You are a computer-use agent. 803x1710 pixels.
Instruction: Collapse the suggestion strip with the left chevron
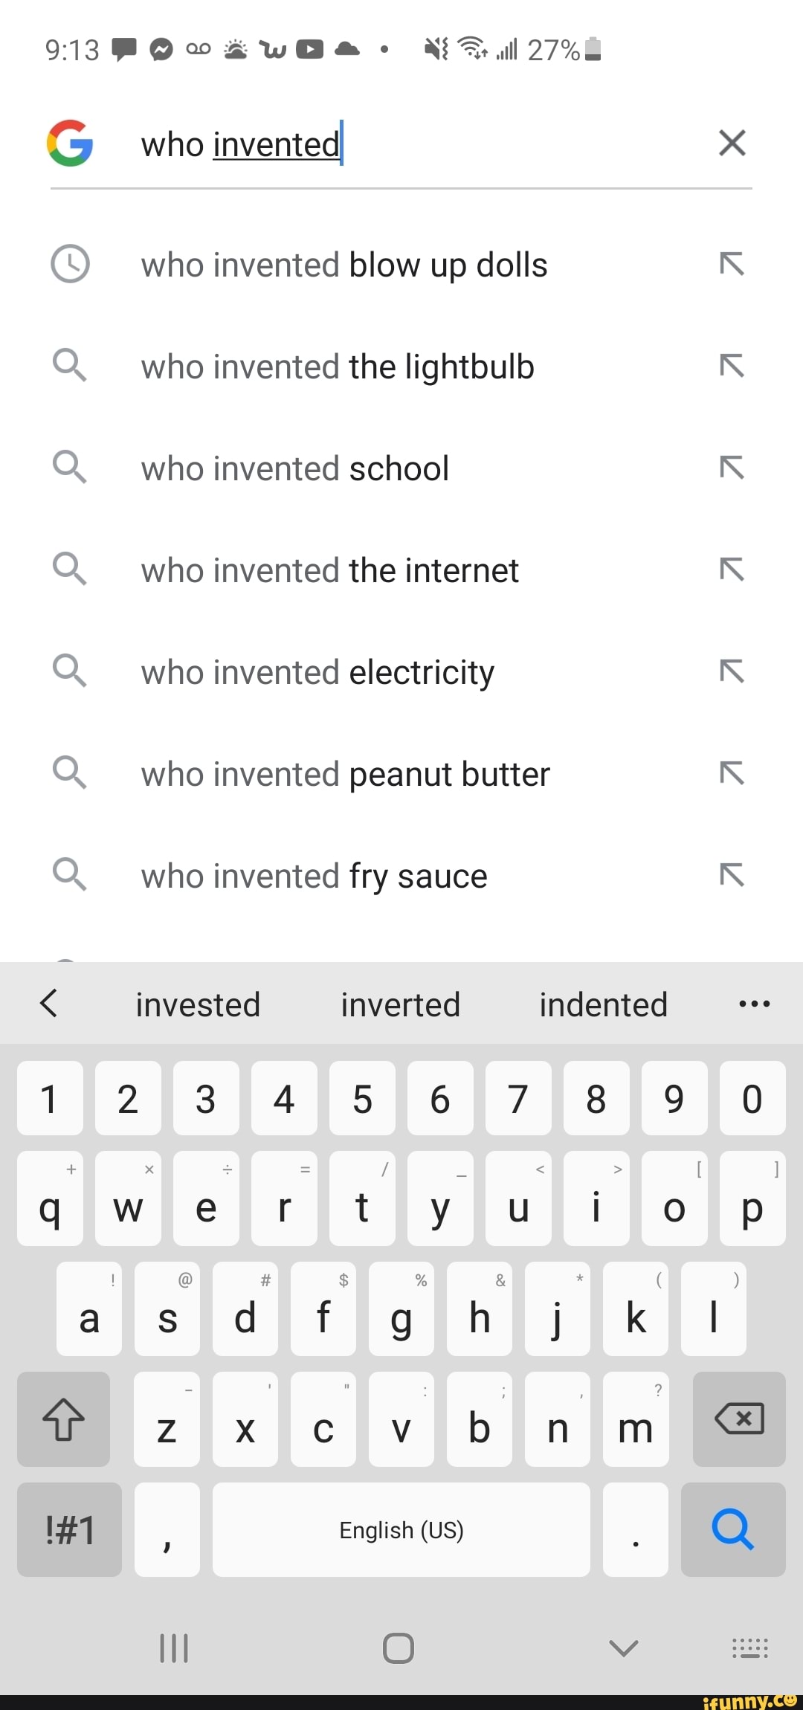(49, 1004)
